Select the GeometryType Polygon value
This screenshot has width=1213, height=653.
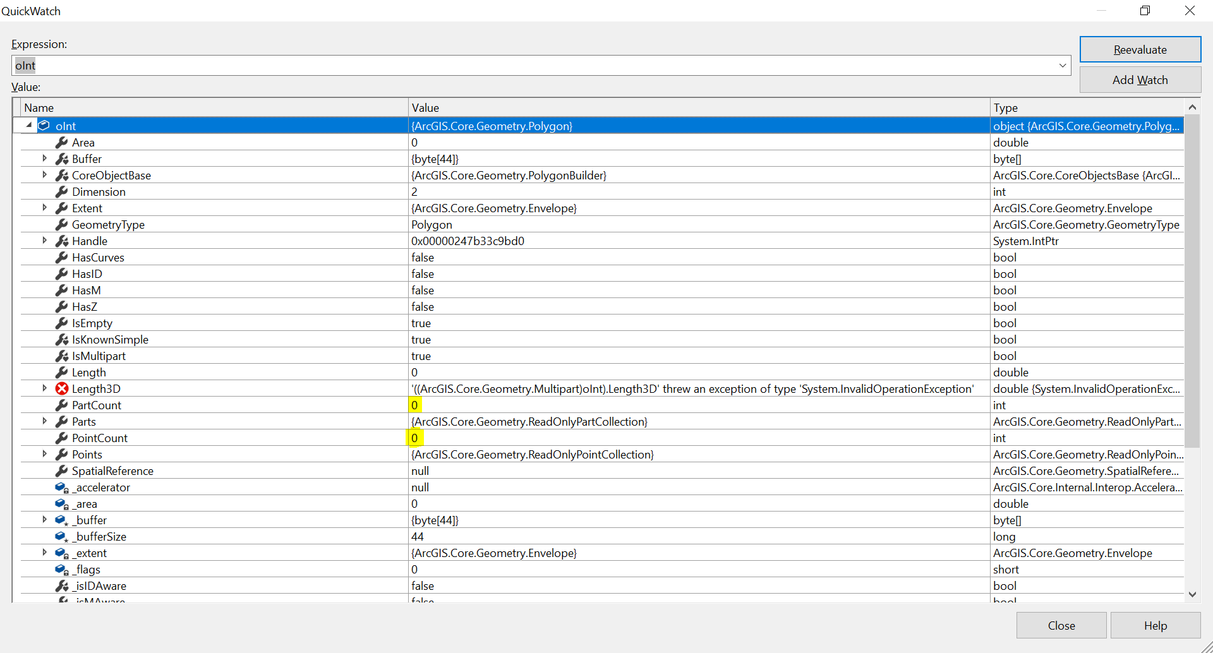[432, 225]
